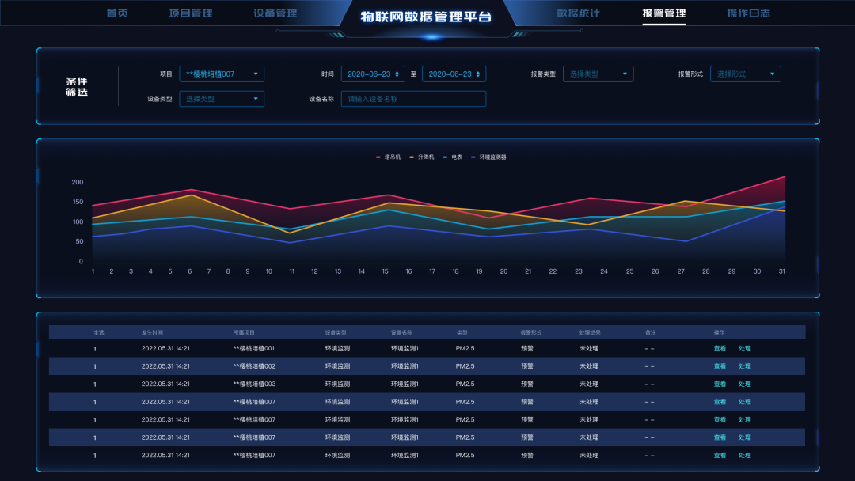This screenshot has width=855, height=481.
Task: Open the 报警形式 dropdown
Action: coord(745,74)
